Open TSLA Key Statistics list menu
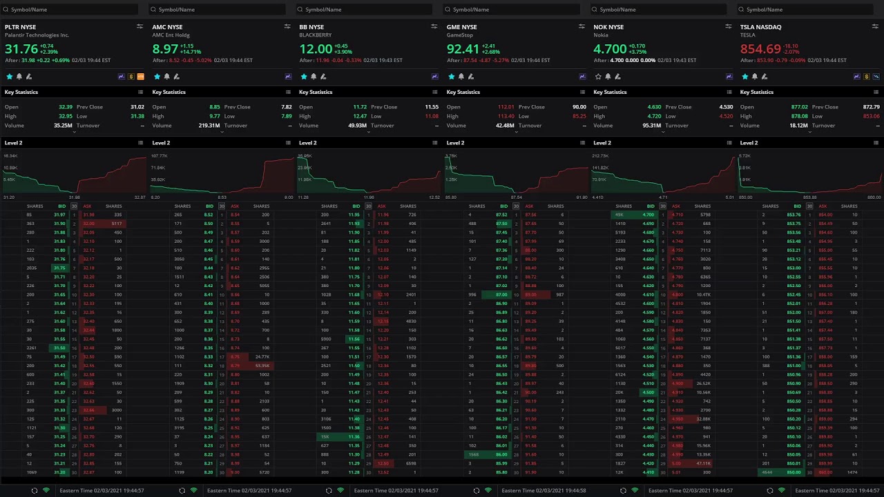884x497 pixels. point(876,92)
